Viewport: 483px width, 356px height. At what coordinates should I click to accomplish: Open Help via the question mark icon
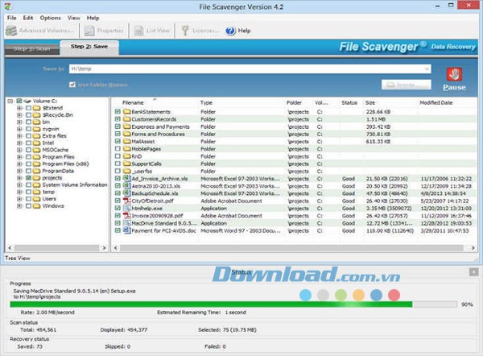pos(229,31)
